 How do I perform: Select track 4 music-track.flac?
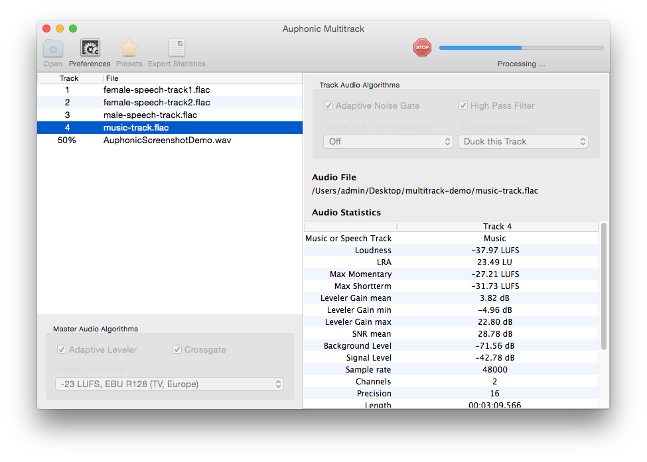tap(170, 127)
